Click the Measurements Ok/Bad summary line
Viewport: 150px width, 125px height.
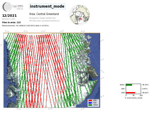25,26
